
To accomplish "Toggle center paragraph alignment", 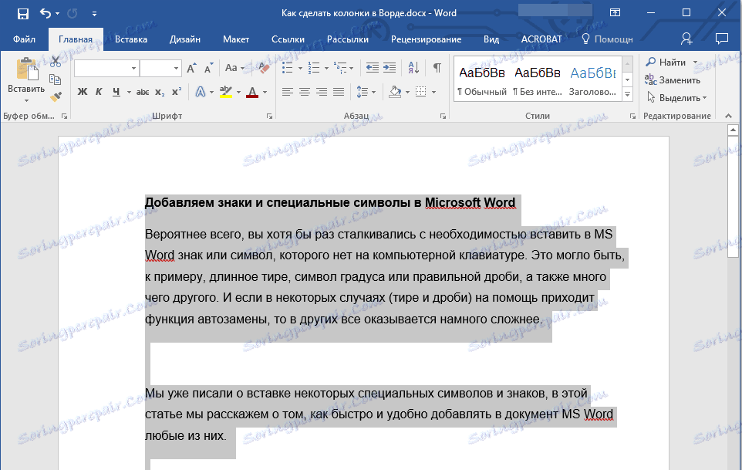I will [x=304, y=92].
